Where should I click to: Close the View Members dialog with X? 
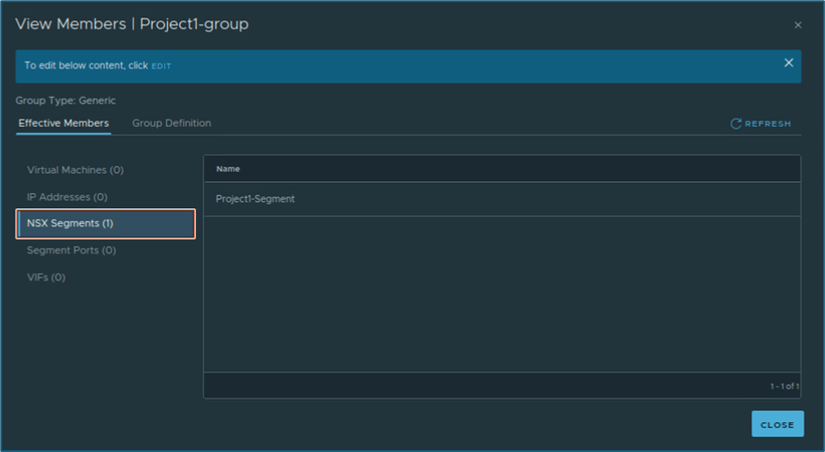[797, 25]
